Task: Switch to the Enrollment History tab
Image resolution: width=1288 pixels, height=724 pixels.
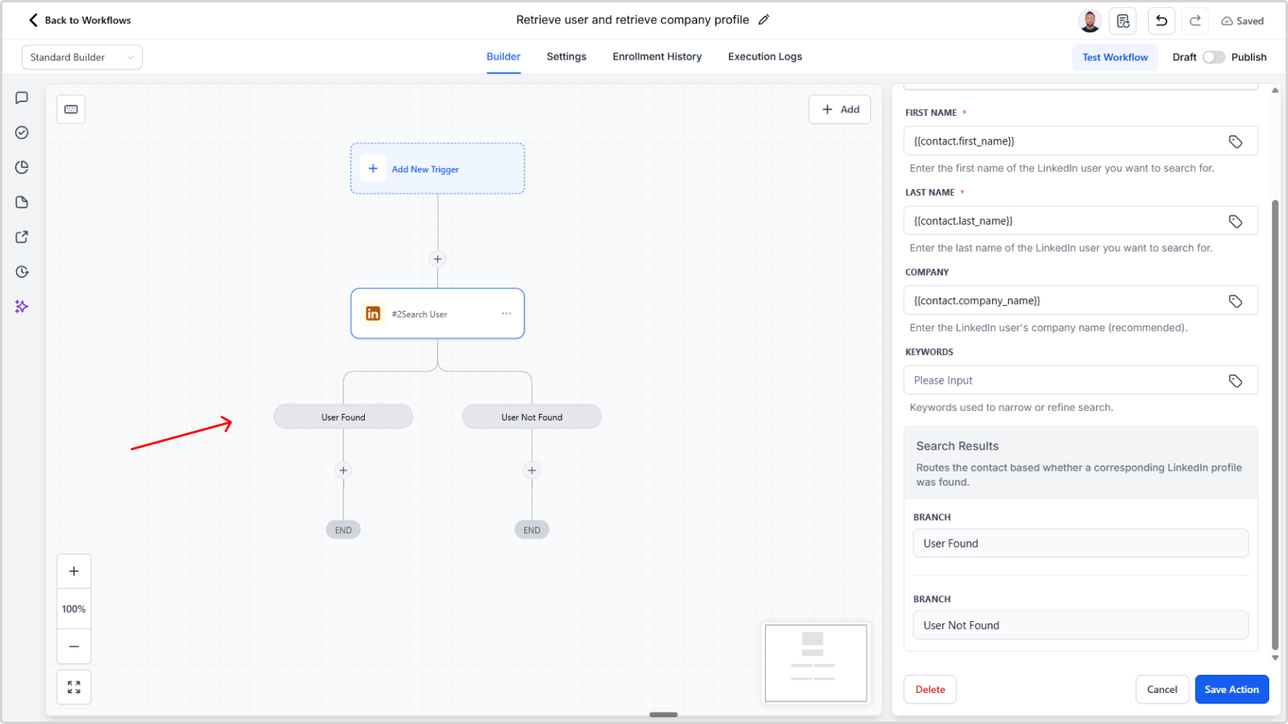Action: pos(656,56)
